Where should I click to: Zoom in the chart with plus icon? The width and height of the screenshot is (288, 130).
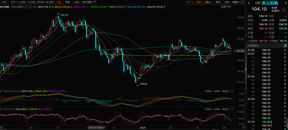click(x=189, y=2)
